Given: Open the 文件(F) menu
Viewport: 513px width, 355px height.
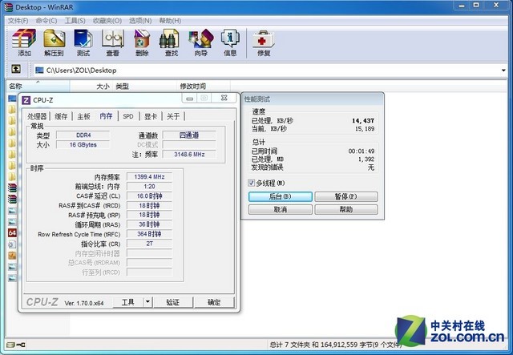Looking at the screenshot, I should click(x=18, y=21).
